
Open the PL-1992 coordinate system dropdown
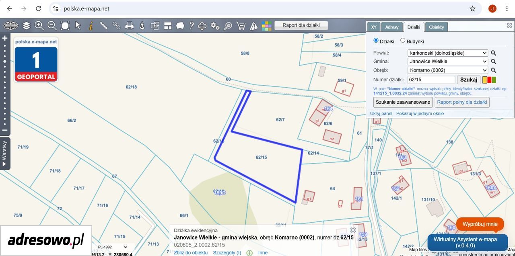coord(113,247)
